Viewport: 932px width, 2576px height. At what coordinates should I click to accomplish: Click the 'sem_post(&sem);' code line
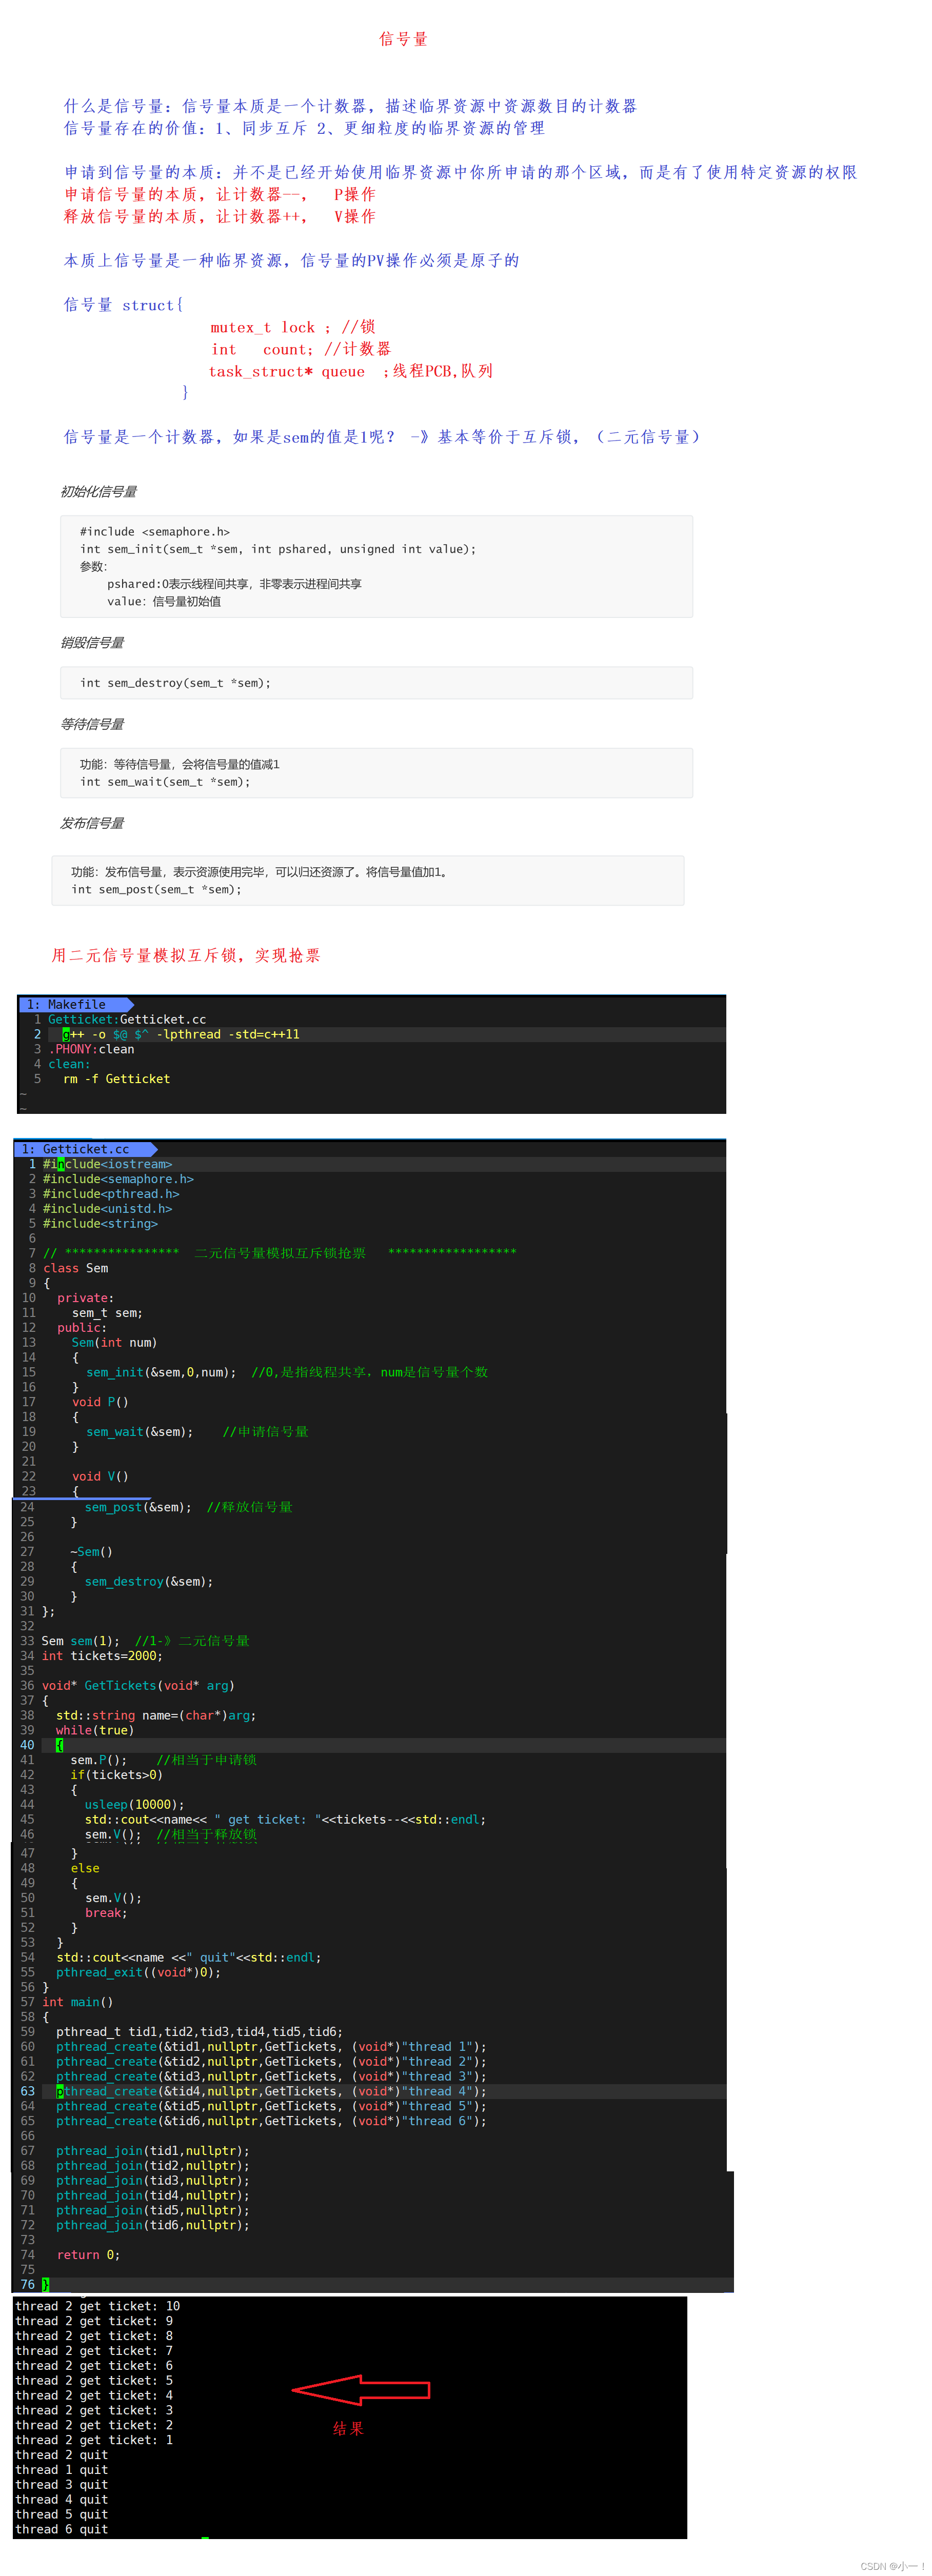click(x=138, y=1507)
